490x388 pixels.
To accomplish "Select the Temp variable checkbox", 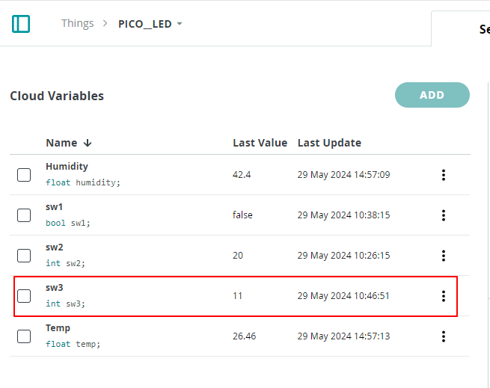I will [x=24, y=336].
